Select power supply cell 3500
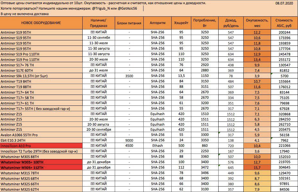The image size is (298, 192). [x=129, y=76]
